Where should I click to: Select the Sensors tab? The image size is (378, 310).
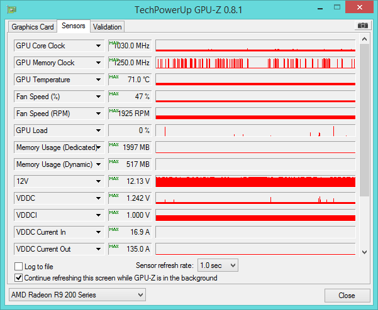click(x=74, y=26)
